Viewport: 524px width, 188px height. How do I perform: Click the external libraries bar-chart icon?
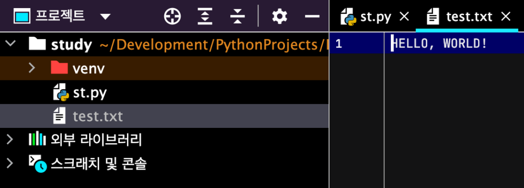37,140
